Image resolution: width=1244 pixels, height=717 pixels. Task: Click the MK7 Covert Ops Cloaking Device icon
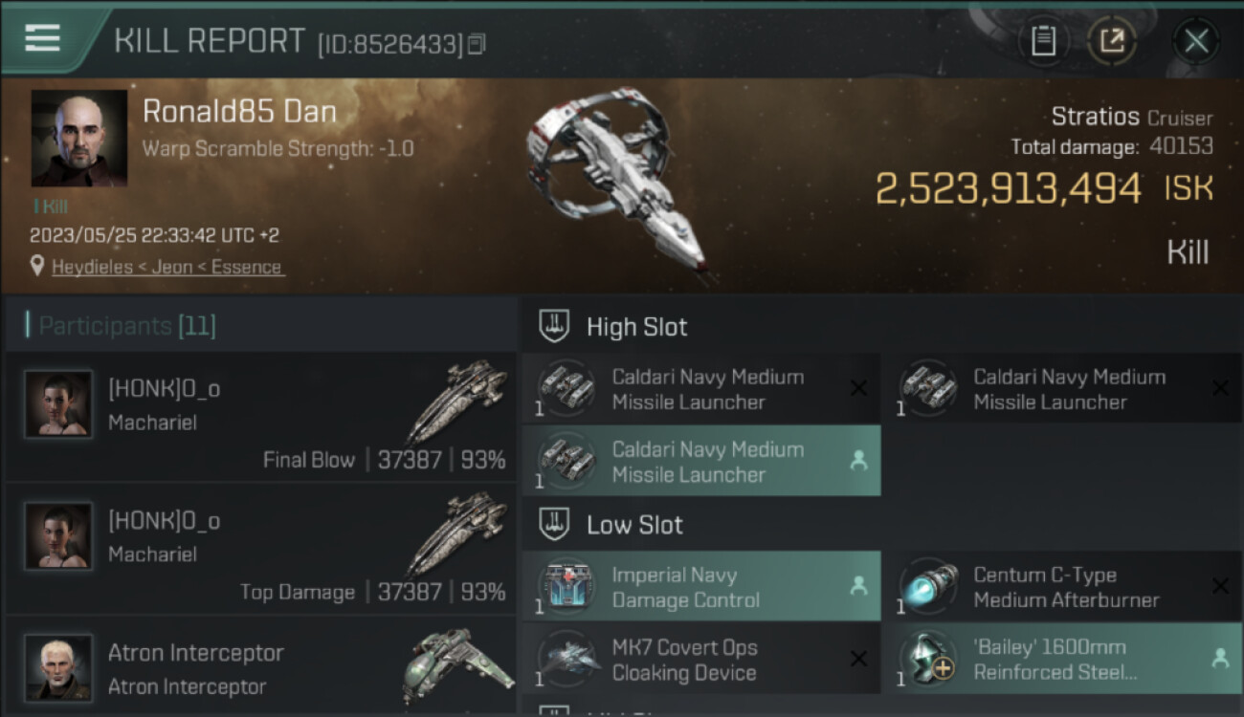(567, 660)
